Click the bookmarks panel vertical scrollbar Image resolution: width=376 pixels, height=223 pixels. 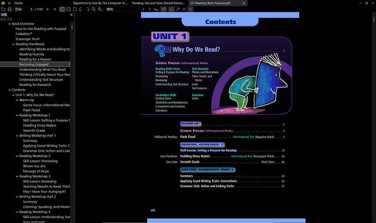coord(72,28)
